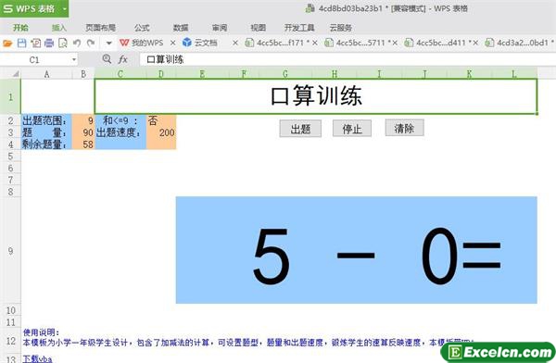Select the 出题速度 value cell showing 200
Viewport: 556px width, 363px height.
[x=161, y=132]
